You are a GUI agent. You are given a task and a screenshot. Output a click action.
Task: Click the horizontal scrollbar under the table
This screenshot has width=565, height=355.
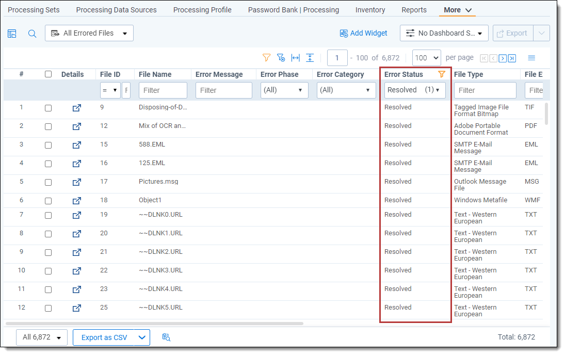click(x=155, y=324)
